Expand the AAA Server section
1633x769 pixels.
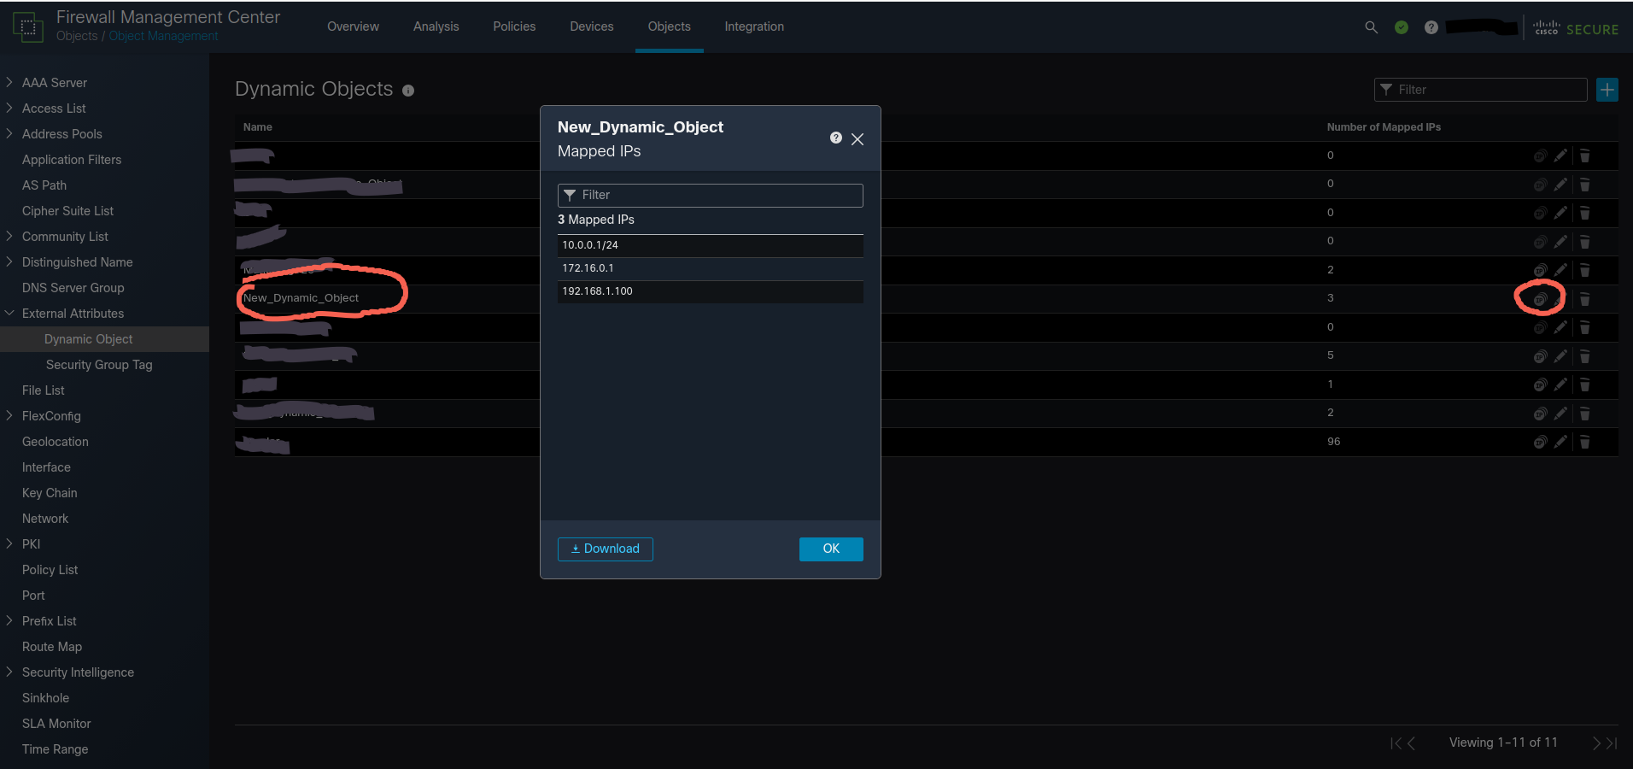point(9,82)
